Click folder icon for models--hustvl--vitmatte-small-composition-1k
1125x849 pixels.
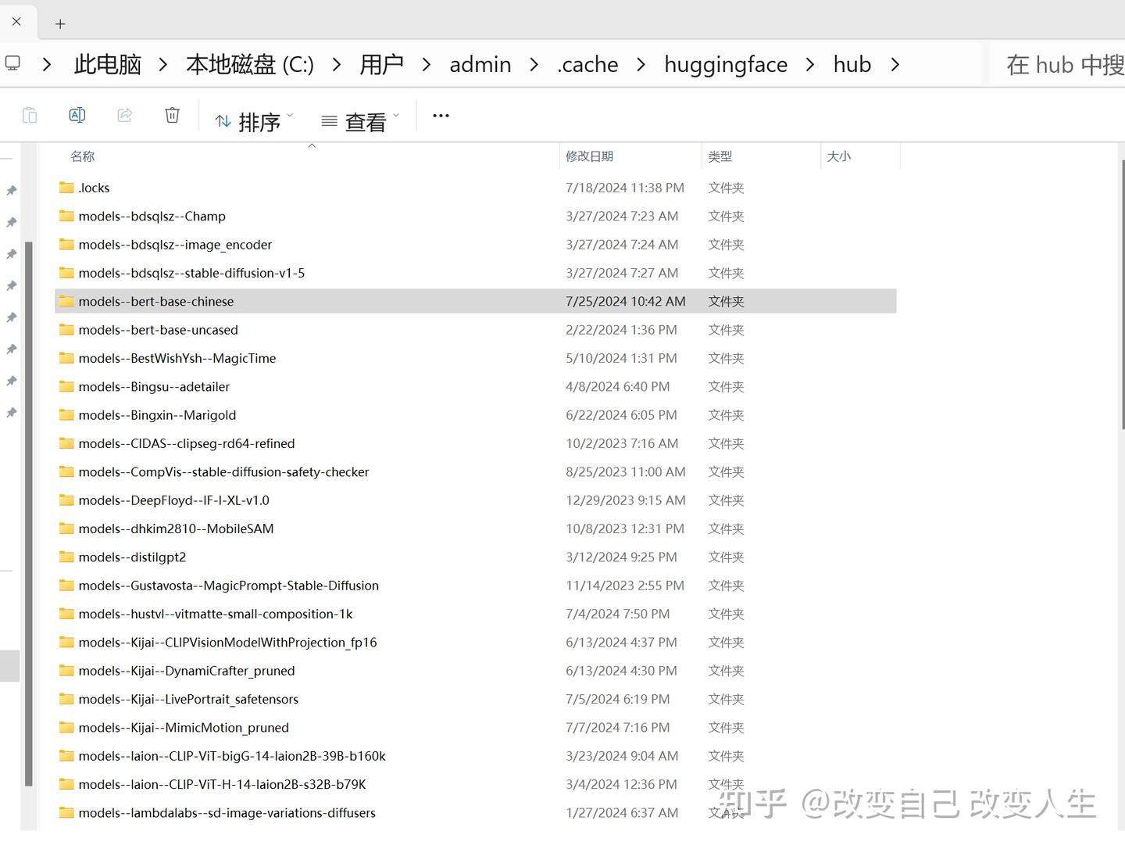point(66,614)
